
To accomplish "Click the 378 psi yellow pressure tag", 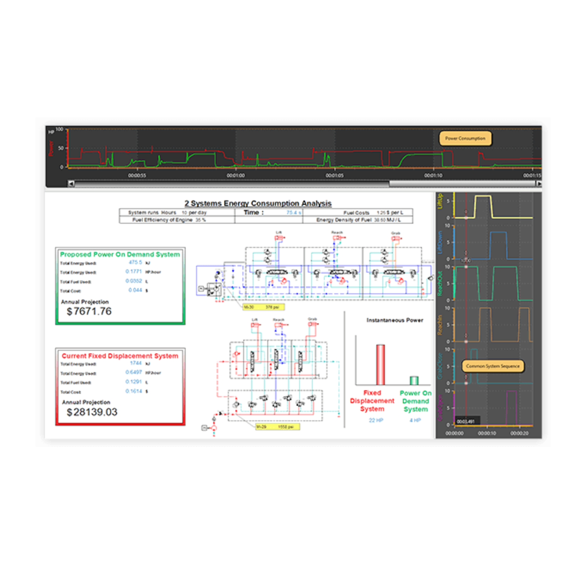I will pyautogui.click(x=263, y=307).
